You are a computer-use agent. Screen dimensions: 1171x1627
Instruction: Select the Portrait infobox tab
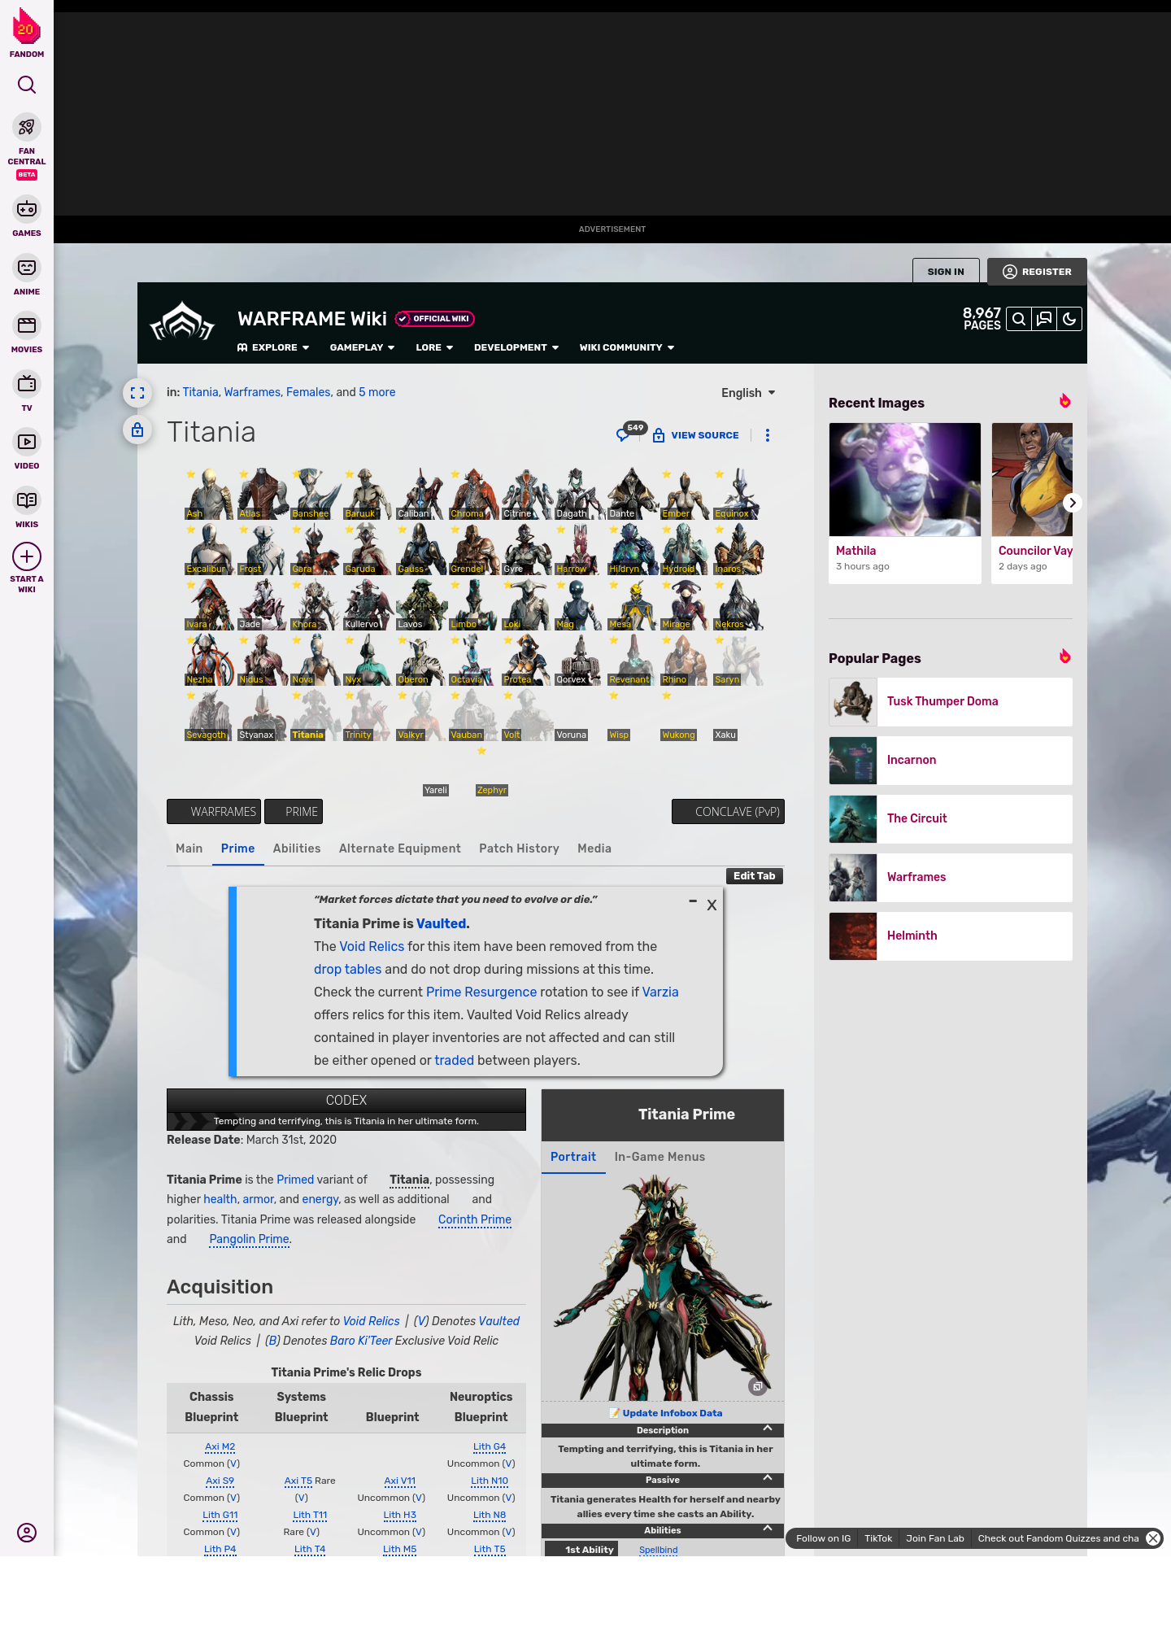point(573,1157)
